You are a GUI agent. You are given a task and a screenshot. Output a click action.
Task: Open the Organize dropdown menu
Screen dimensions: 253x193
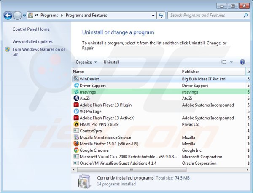click(x=86, y=62)
